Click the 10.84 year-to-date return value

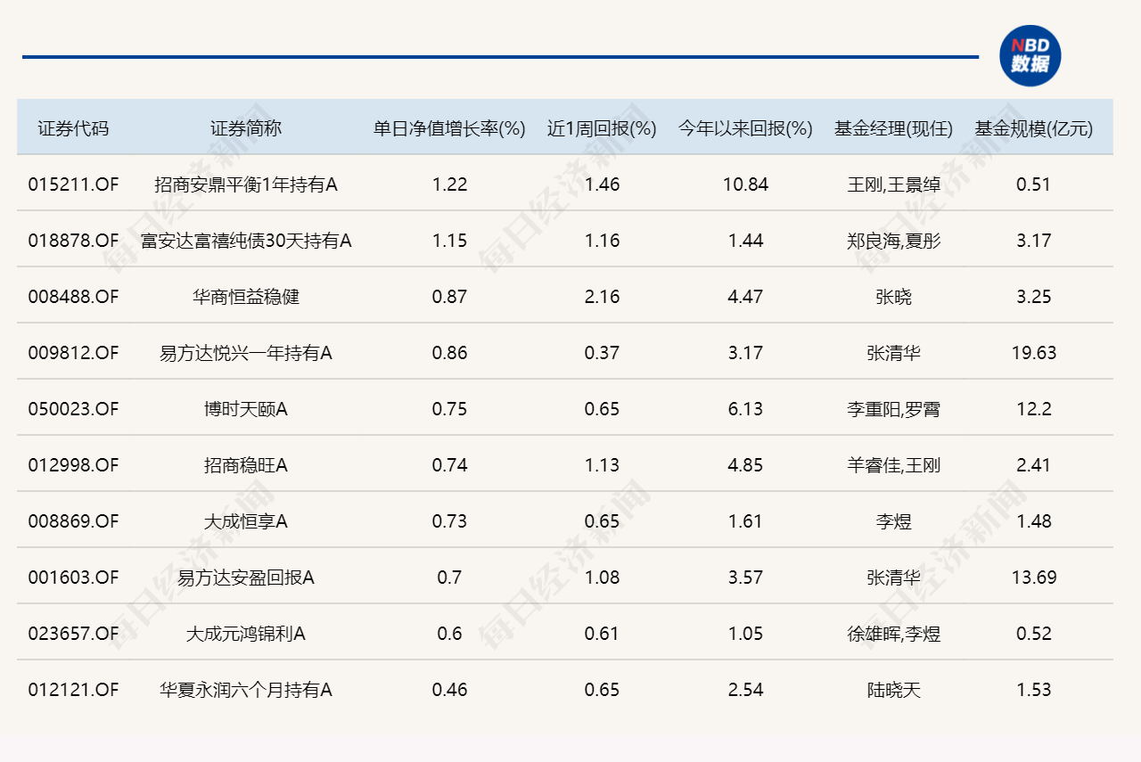(x=745, y=184)
